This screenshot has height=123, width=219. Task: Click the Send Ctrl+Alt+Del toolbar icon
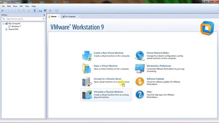click(x=12, y=11)
